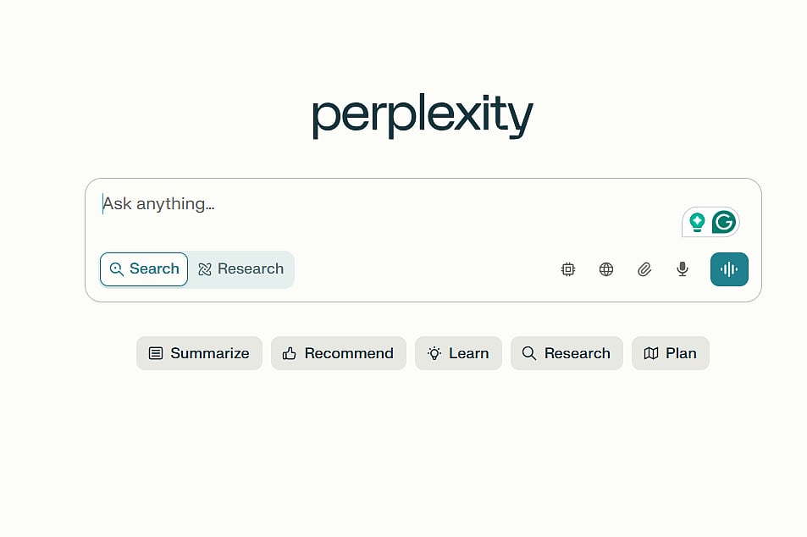Select the Search tab in the mode picker

point(144,268)
